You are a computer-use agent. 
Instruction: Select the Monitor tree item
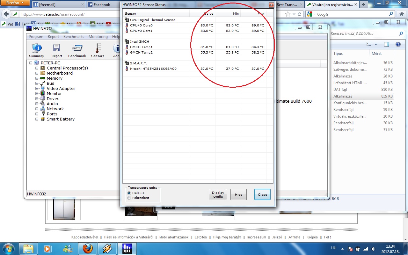pyautogui.click(x=54, y=94)
